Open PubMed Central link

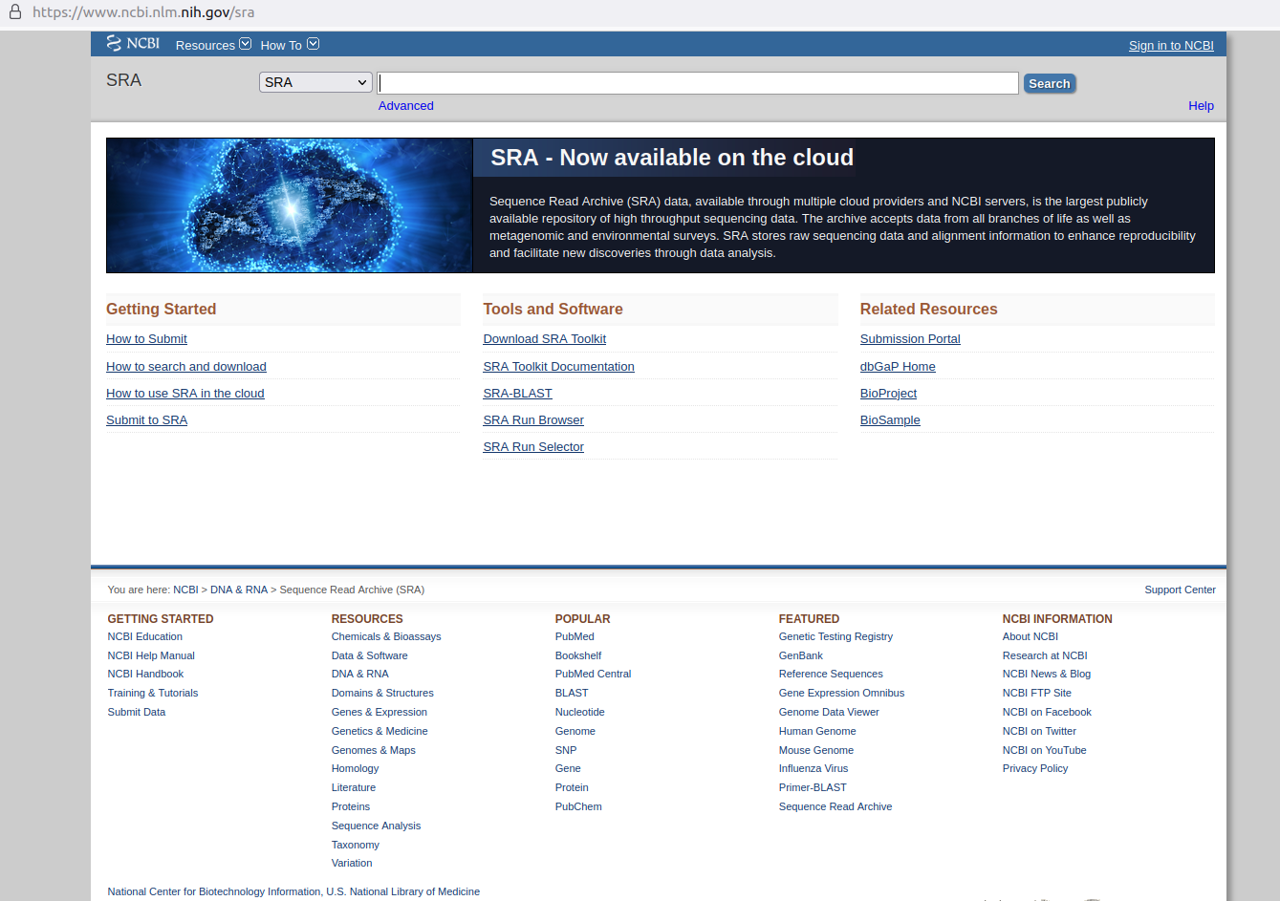(594, 674)
